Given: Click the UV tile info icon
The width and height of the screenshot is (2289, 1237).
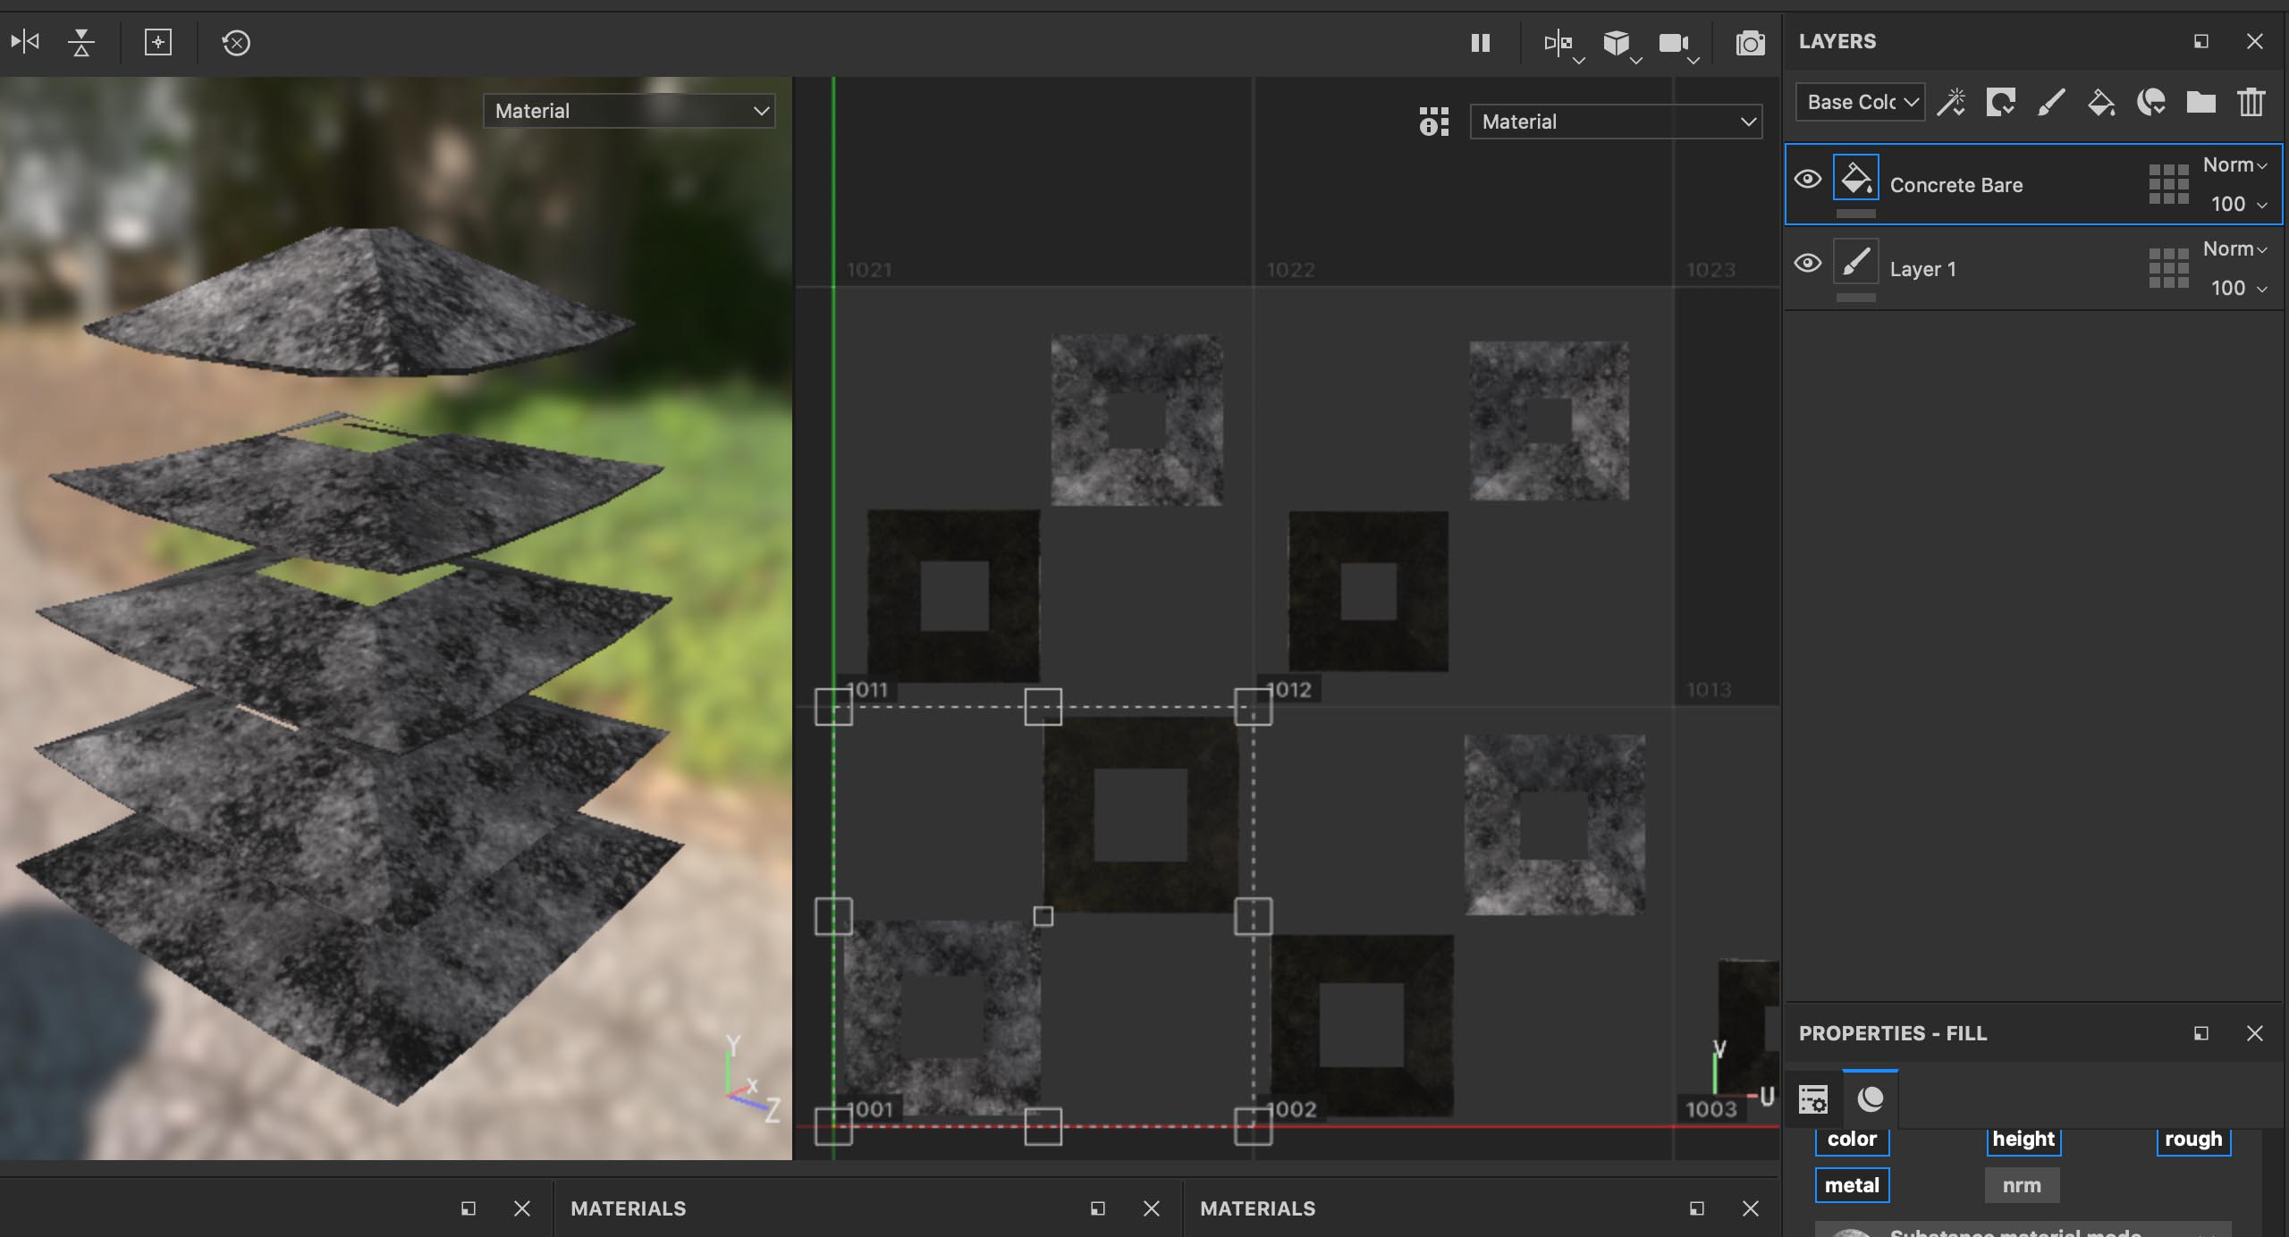Looking at the screenshot, I should point(1433,122).
